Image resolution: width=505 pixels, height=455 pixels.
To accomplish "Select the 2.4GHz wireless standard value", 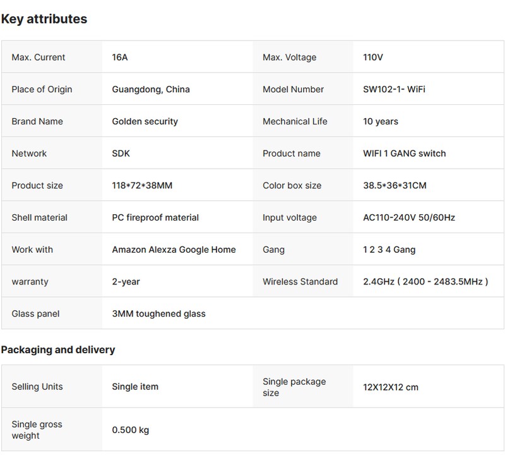I will coord(425,282).
